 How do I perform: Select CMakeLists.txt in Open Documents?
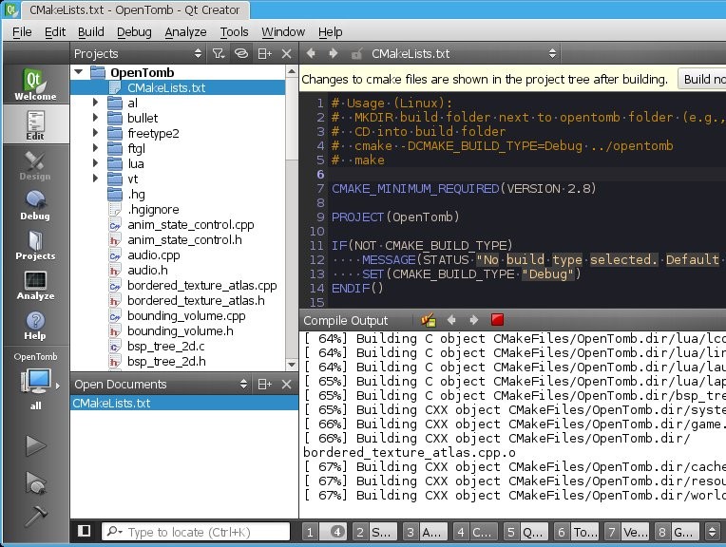(x=184, y=403)
